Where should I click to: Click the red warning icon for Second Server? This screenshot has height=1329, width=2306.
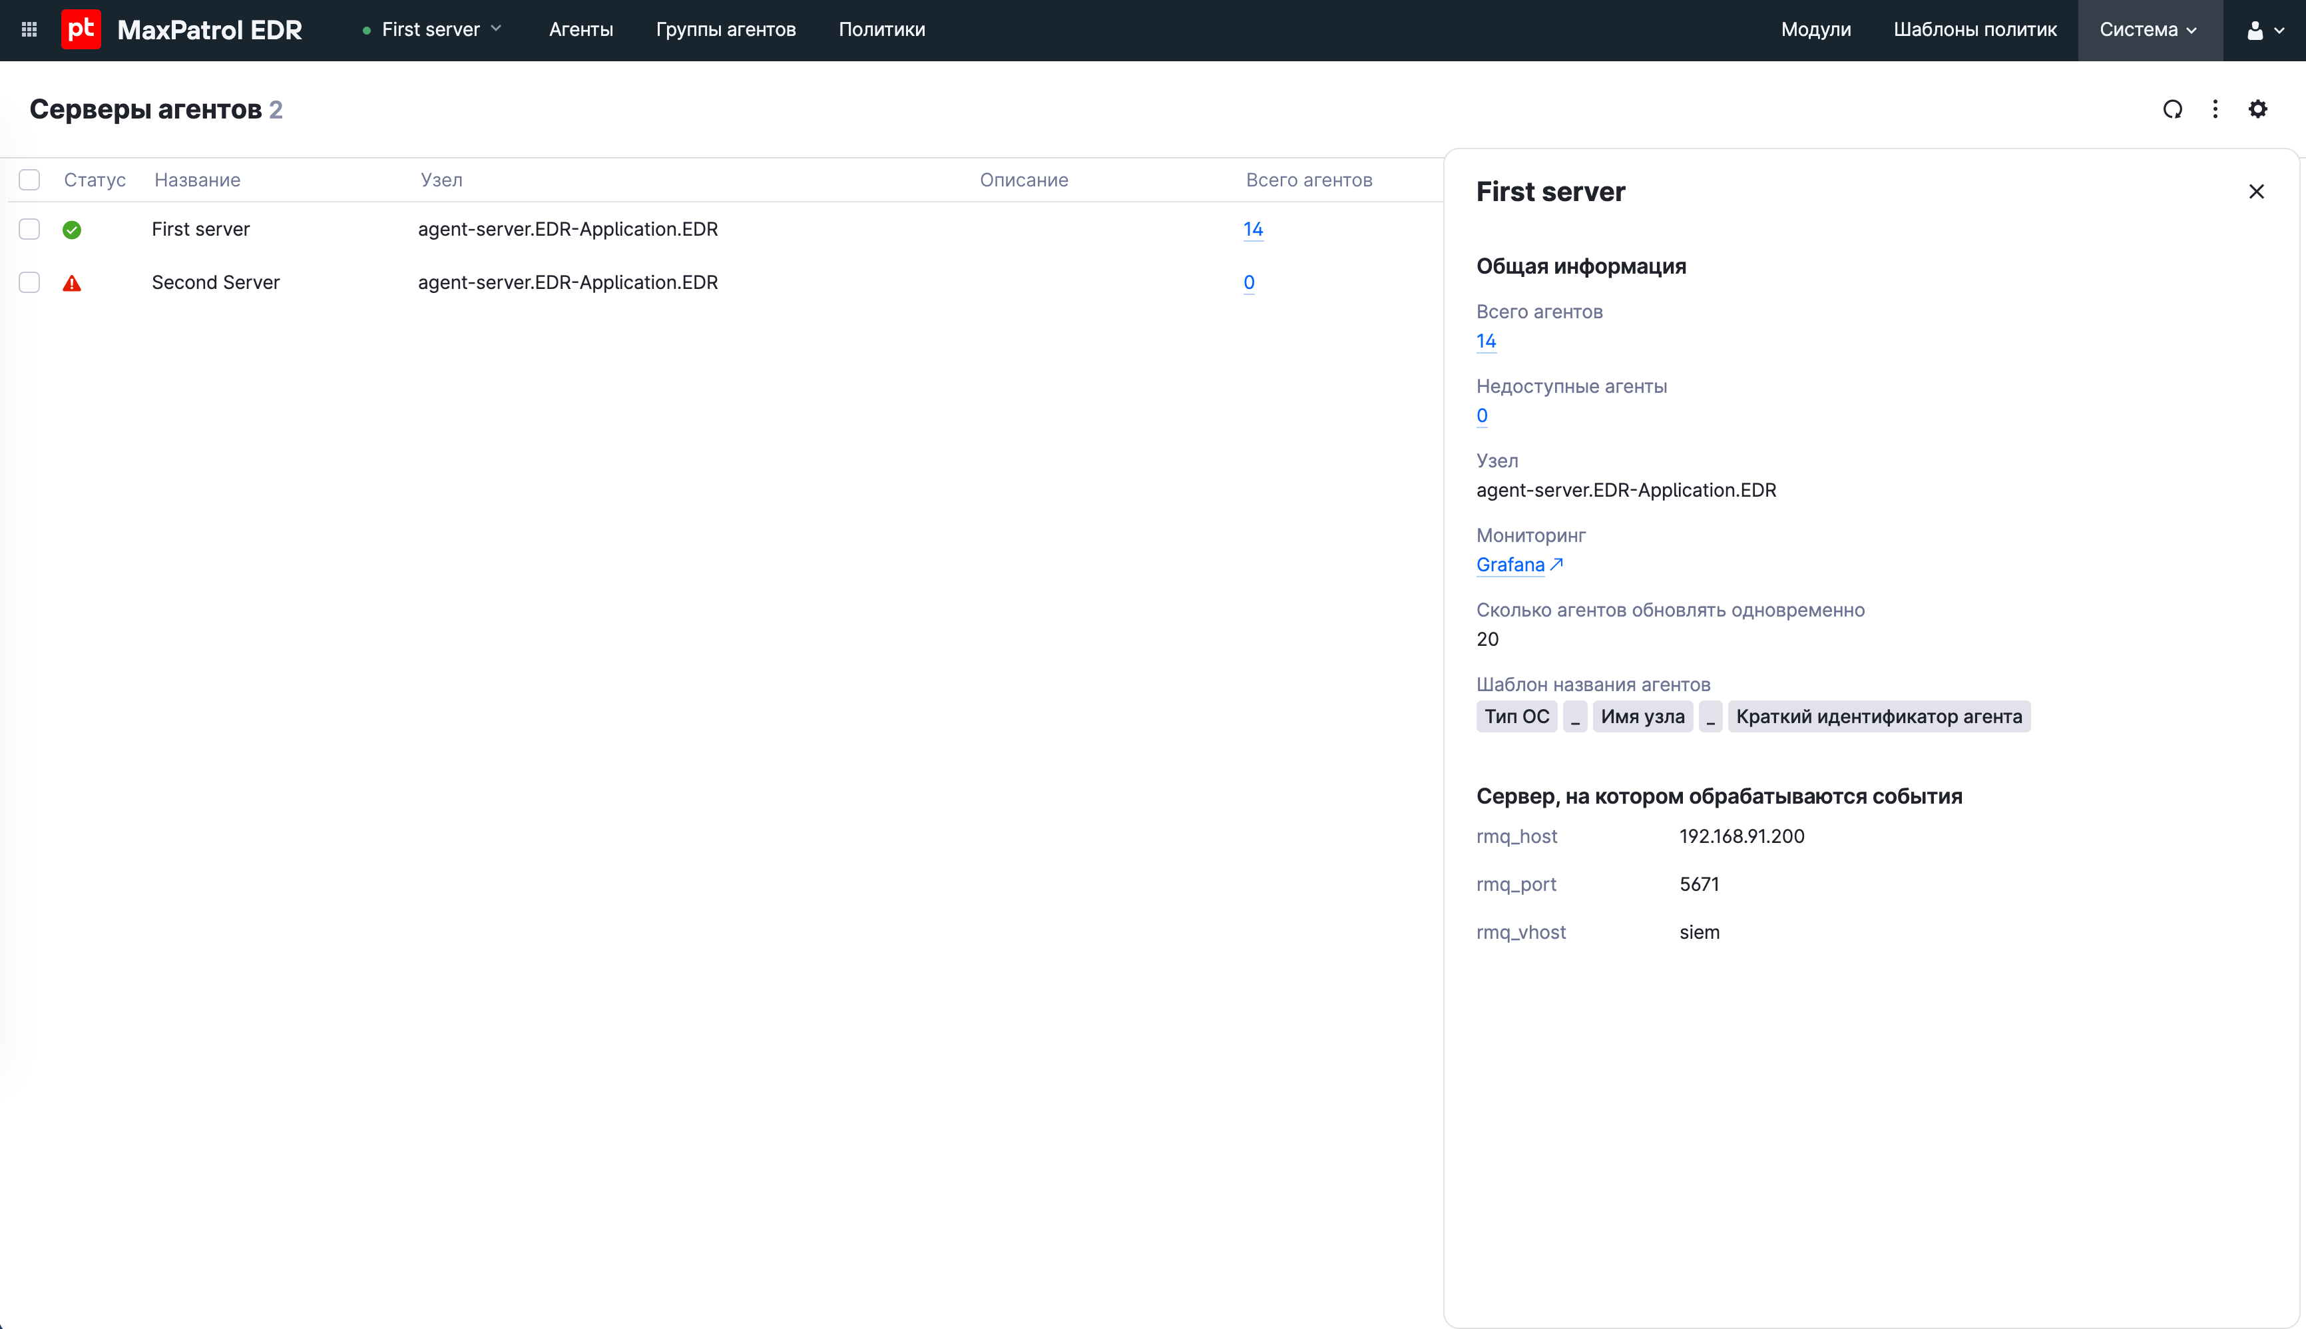[72, 283]
